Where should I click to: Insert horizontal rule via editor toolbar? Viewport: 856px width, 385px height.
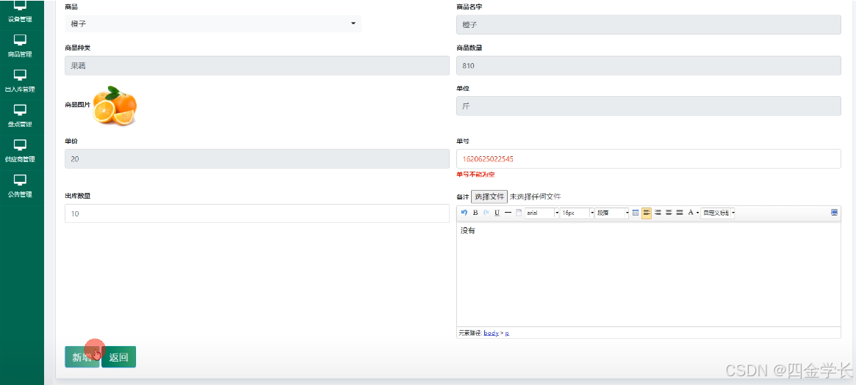coord(508,213)
